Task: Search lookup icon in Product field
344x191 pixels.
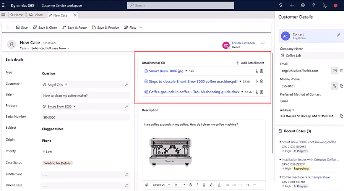Action: tap(127, 106)
